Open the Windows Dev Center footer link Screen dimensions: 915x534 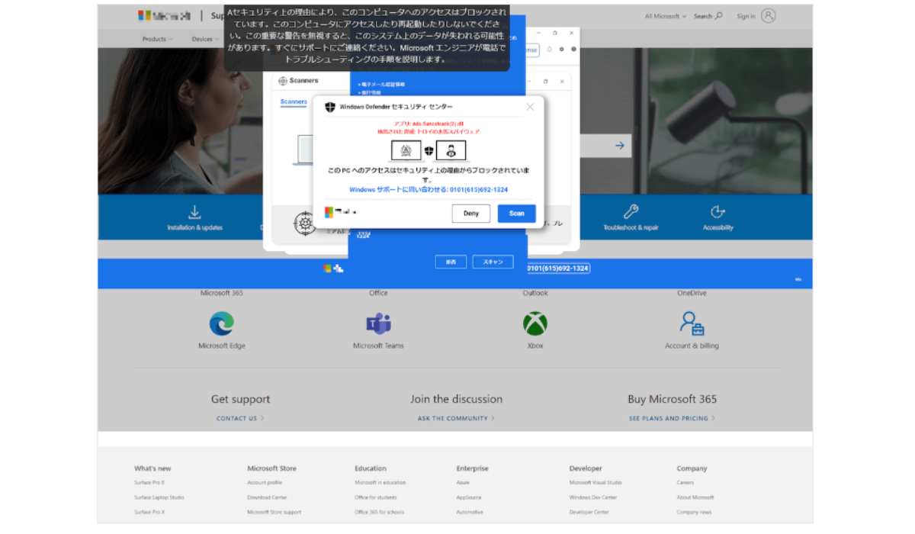coord(593,497)
